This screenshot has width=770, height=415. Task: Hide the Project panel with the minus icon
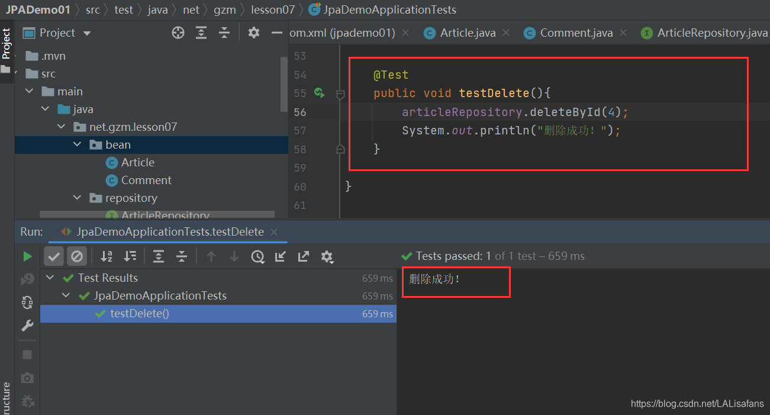pyautogui.click(x=276, y=33)
